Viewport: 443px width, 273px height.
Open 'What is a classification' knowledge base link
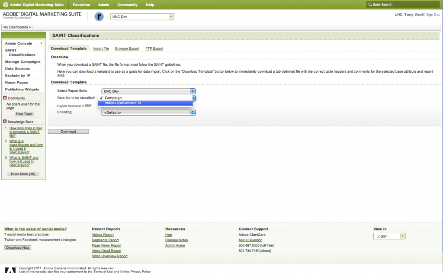[x=26, y=147]
